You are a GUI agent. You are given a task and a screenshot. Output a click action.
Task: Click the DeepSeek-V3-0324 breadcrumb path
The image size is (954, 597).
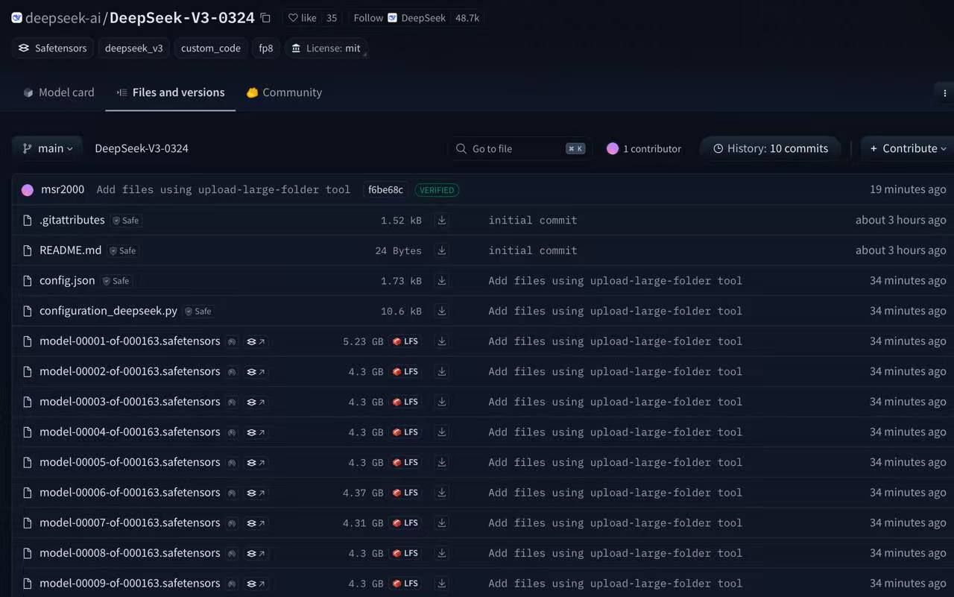pyautogui.click(x=142, y=148)
